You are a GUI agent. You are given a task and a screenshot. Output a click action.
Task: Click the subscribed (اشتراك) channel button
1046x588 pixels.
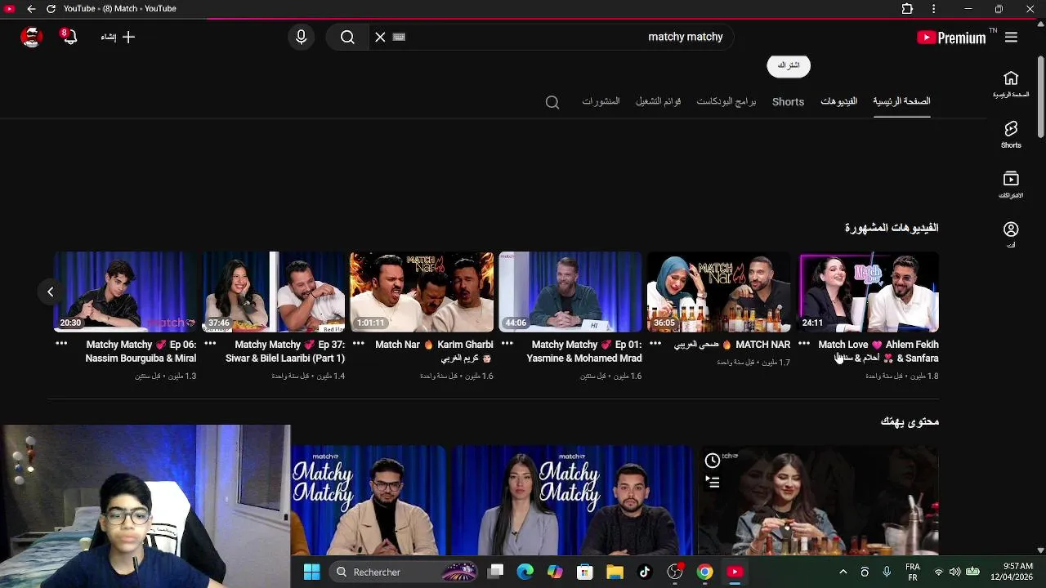(x=789, y=65)
